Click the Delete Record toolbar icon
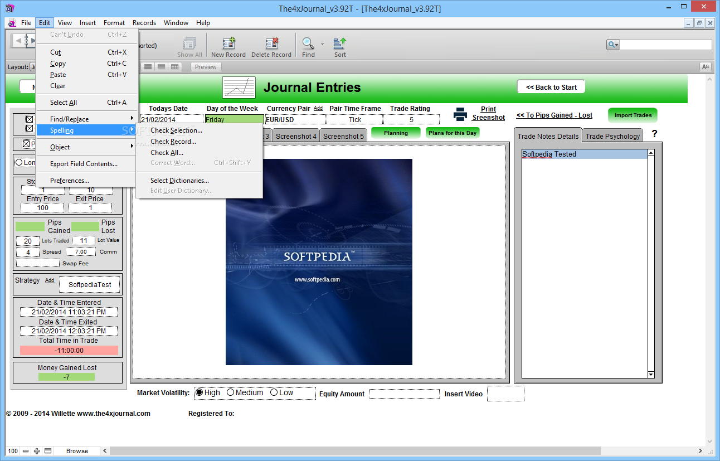 [271, 44]
